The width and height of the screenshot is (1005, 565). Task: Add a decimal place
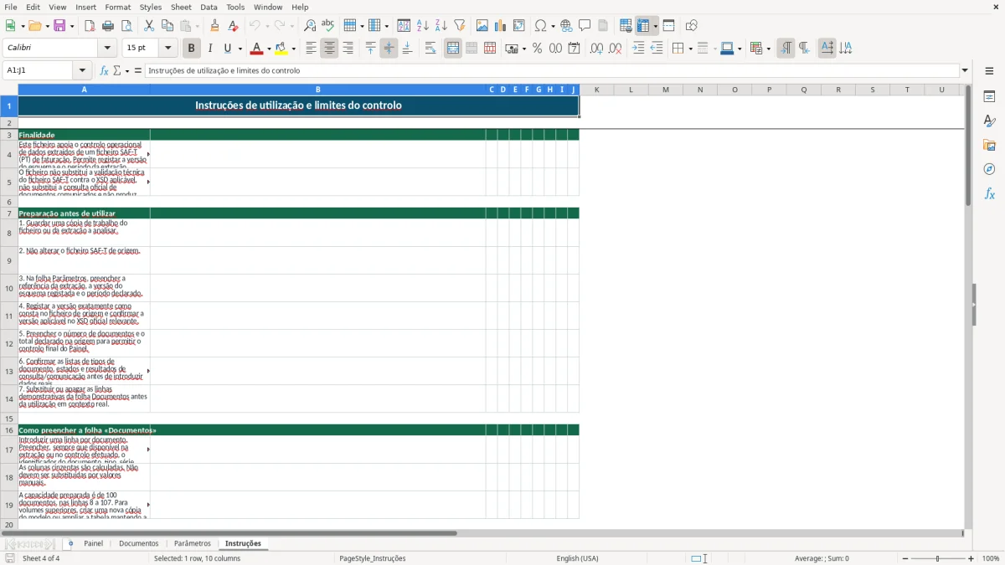(x=596, y=49)
